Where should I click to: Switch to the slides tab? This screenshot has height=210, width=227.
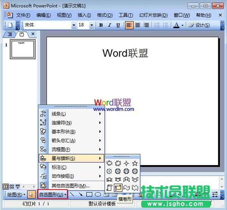point(22,34)
